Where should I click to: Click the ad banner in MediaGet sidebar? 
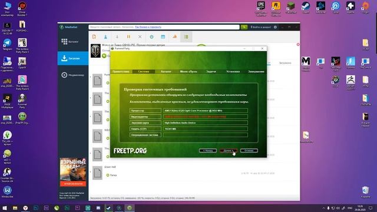[x=73, y=172]
